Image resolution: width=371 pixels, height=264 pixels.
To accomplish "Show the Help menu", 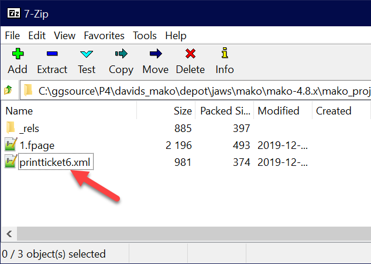I will coord(176,36).
